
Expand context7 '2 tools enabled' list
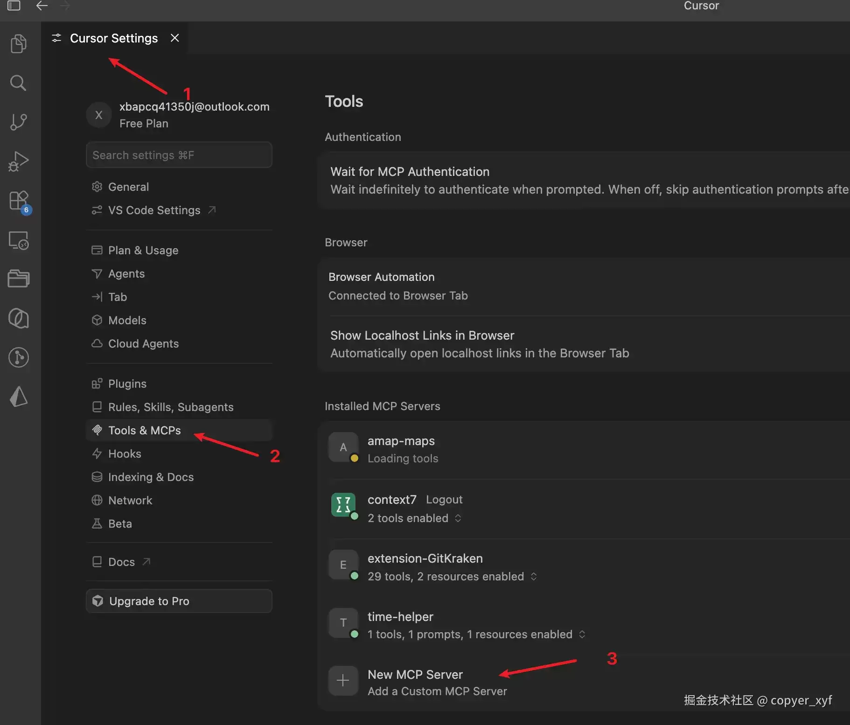(x=414, y=518)
